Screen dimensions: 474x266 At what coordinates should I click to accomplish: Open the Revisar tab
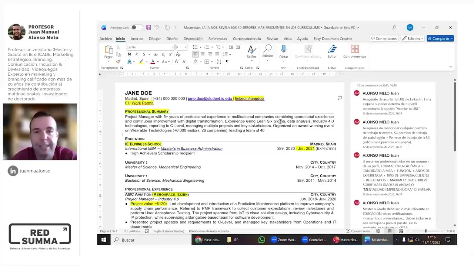[x=272, y=38]
